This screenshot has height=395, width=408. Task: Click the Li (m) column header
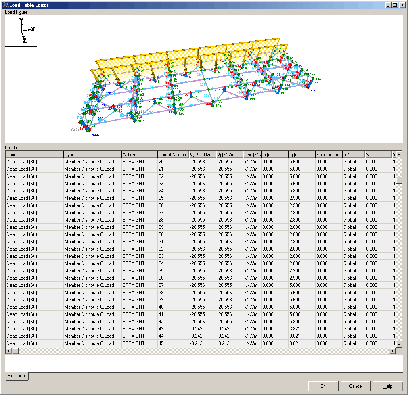(275, 154)
